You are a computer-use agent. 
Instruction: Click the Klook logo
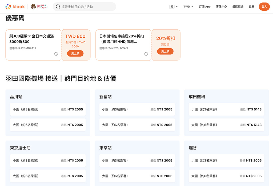(x=15, y=7)
